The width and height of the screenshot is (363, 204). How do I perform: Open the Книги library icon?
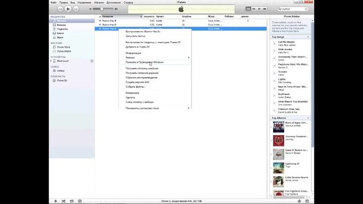pos(54,33)
